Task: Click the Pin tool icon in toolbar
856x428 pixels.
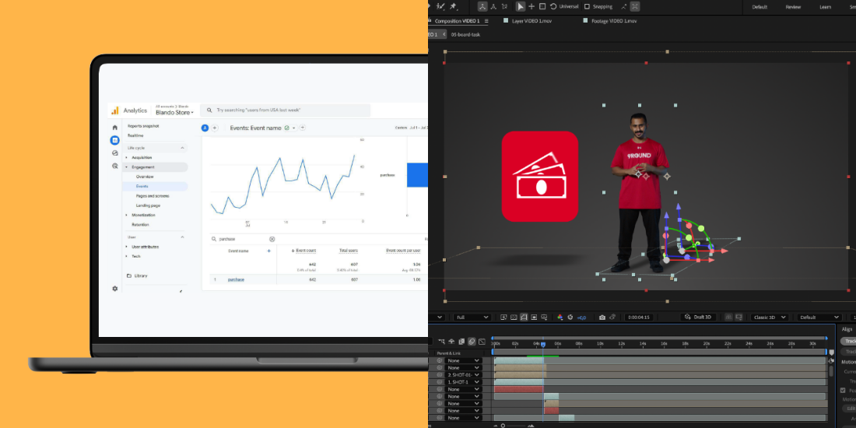Action: (454, 6)
